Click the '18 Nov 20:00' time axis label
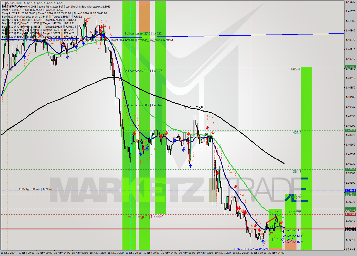 point(134,253)
